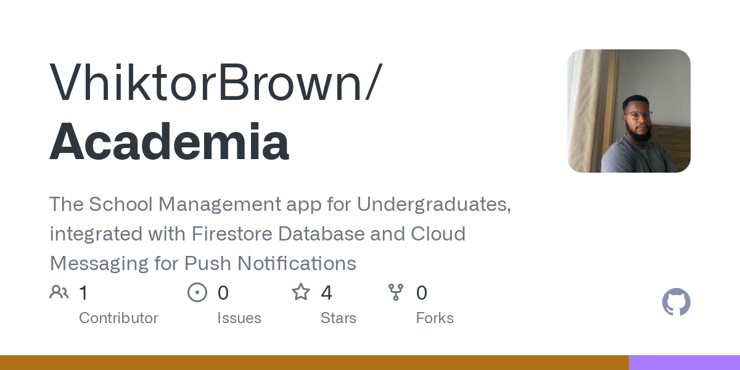Click the GitHub Octocat logo
The image size is (740, 370).
(676, 302)
